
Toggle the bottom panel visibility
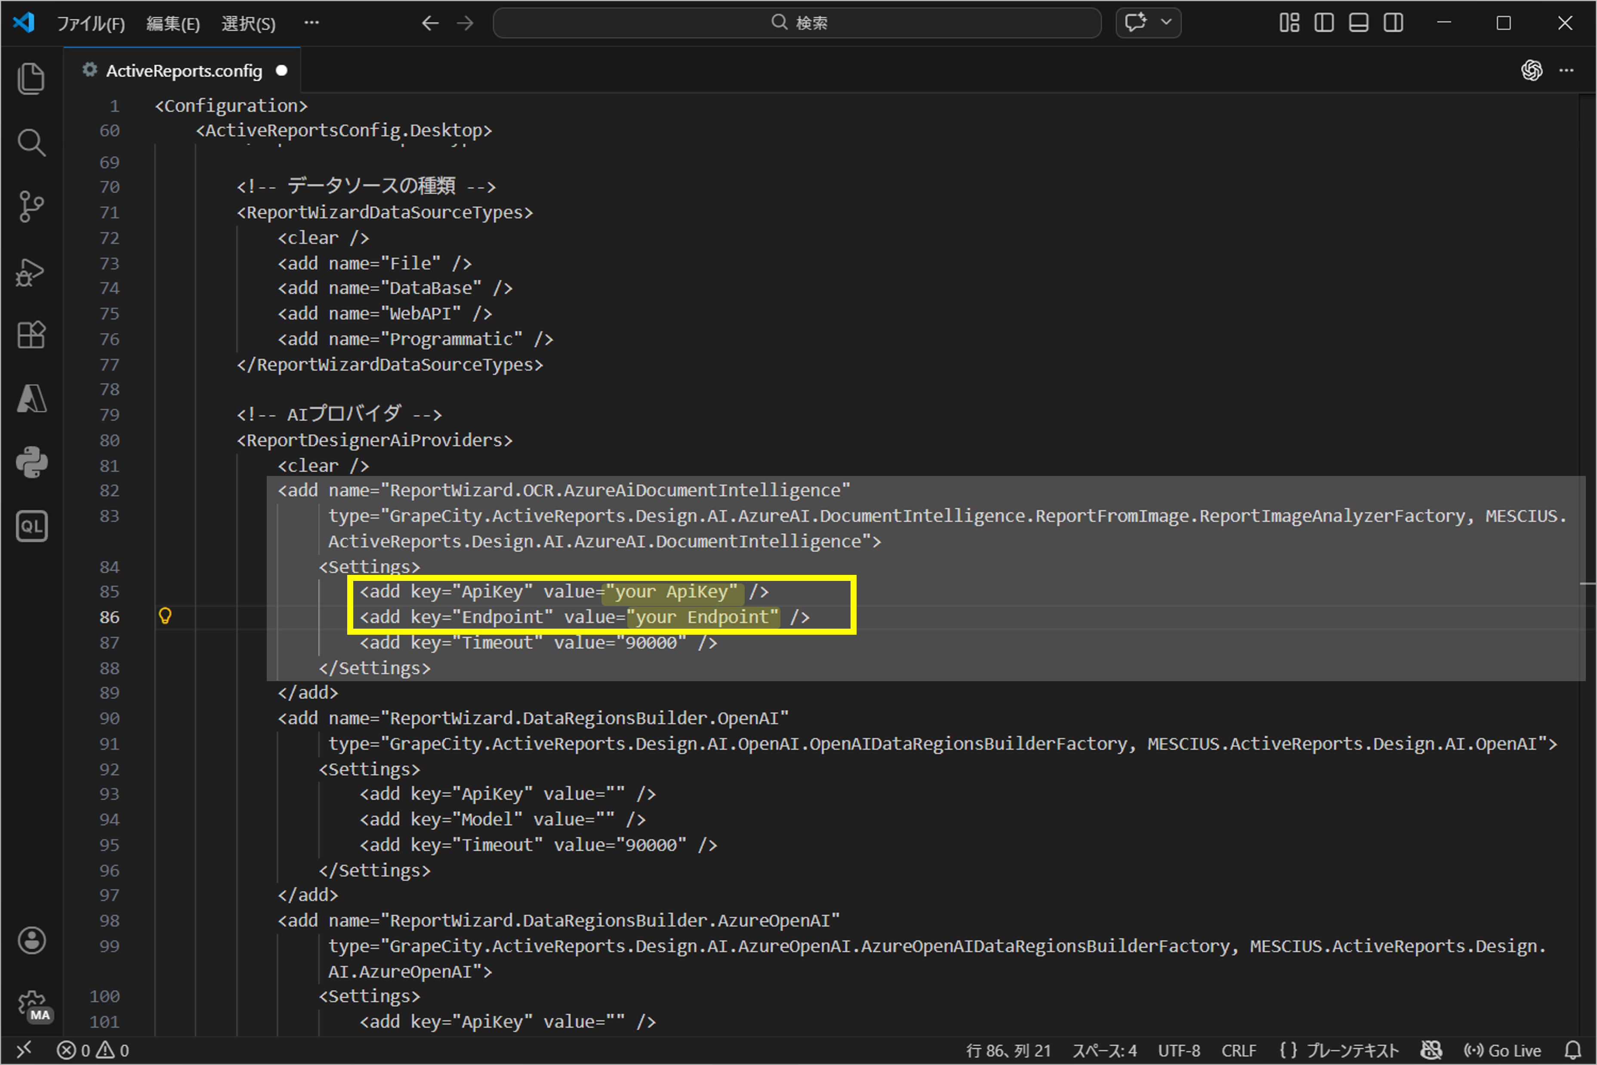point(1358,22)
